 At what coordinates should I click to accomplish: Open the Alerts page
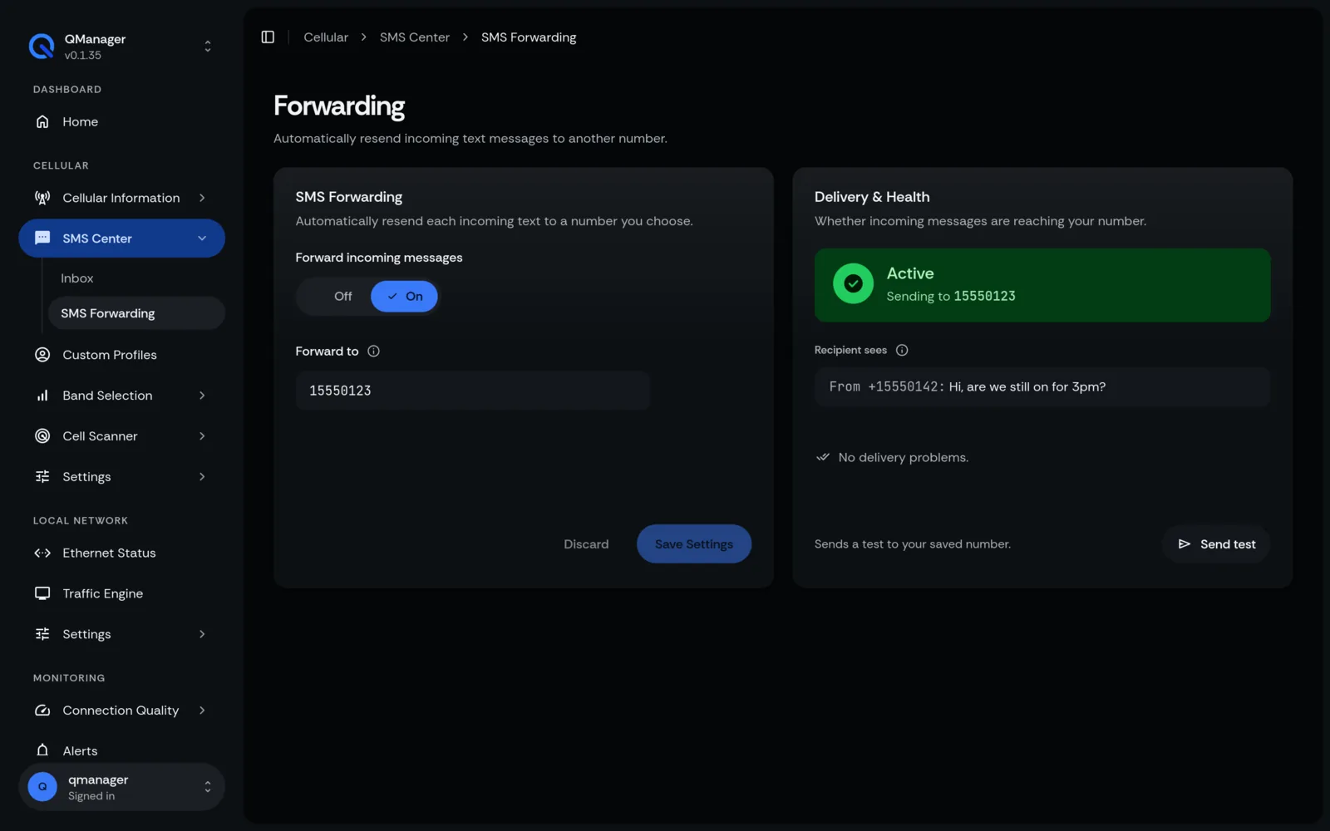(121, 750)
